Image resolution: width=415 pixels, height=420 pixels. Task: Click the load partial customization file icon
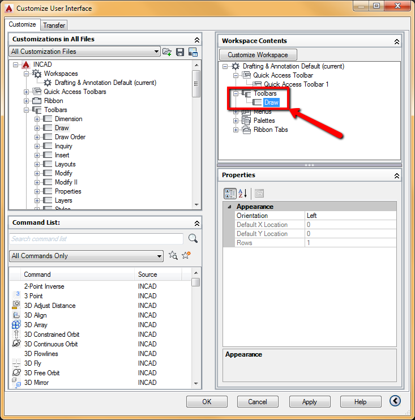(x=167, y=52)
